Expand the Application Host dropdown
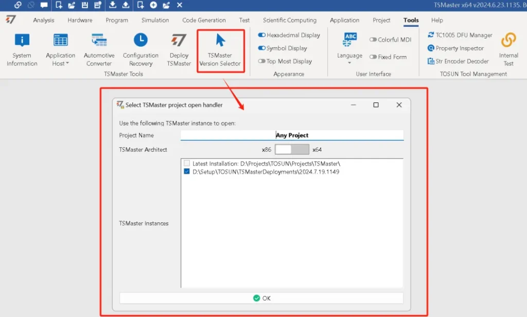The image size is (527, 317). point(60,60)
